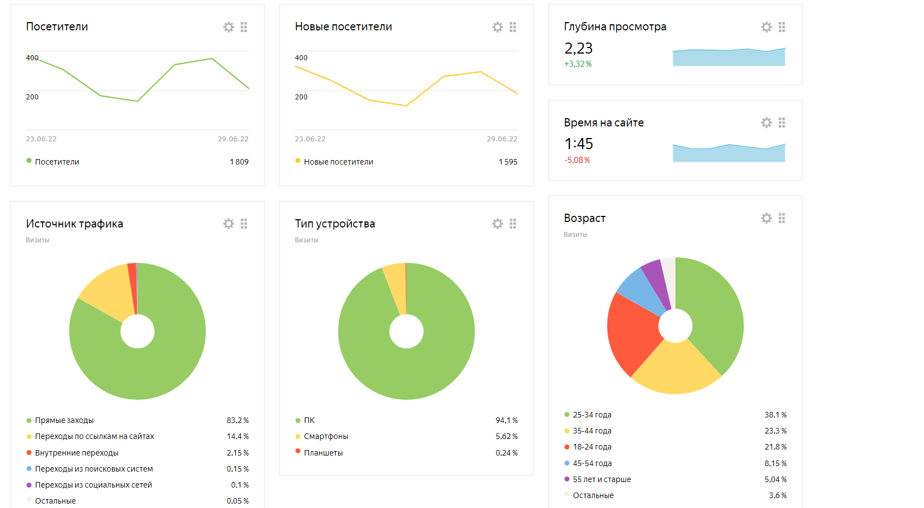Screen dimensions: 924x508
Task: Click Посетители legend item under the chart
Action: pos(52,162)
